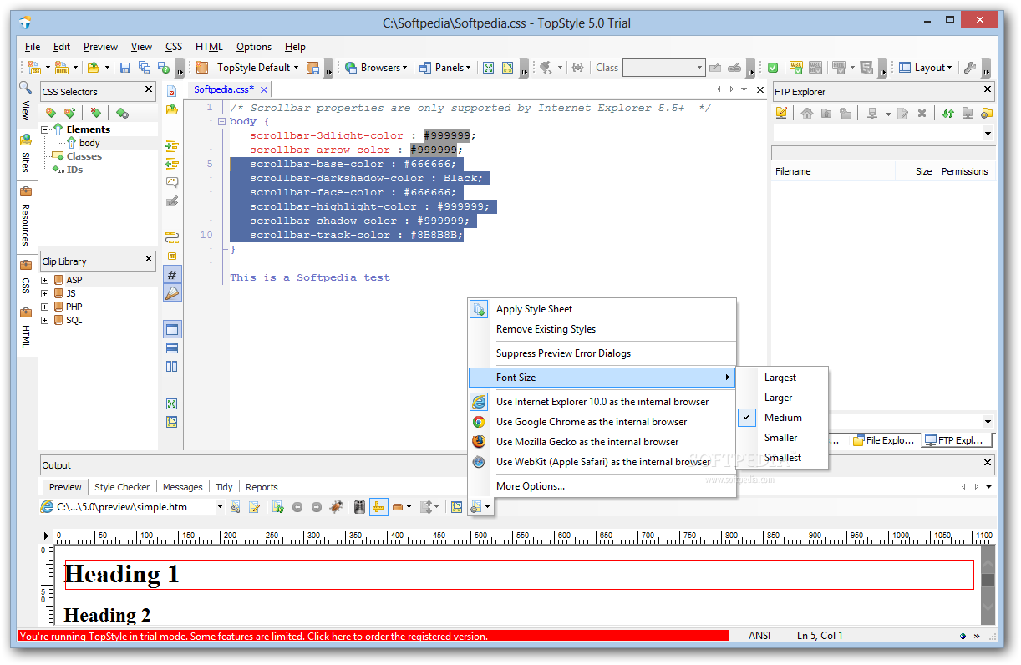Click the green check style icon

coord(774,68)
